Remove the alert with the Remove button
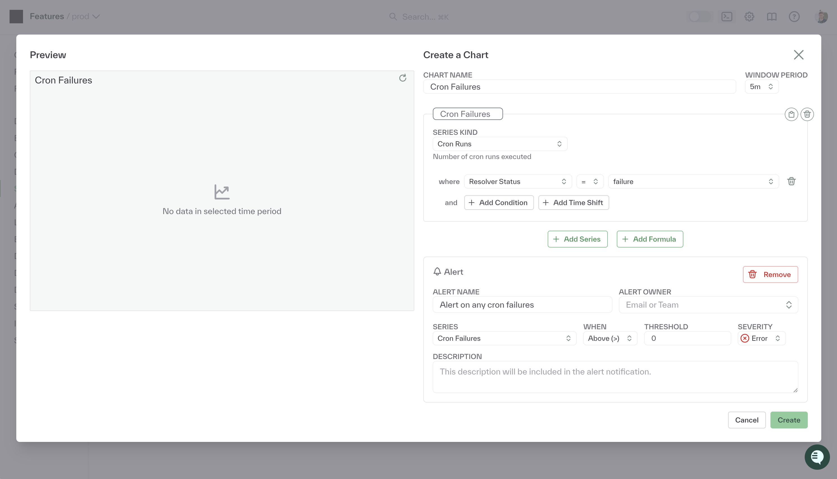 [770, 274]
